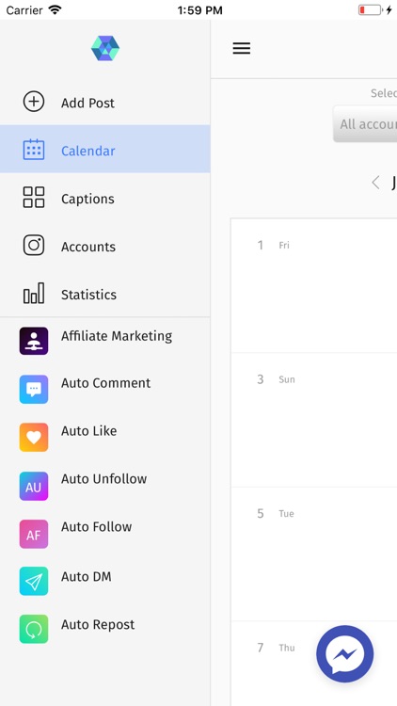Viewport: 397px width, 706px height.
Task: Open the Affiliate Marketing icon
Action: click(34, 341)
